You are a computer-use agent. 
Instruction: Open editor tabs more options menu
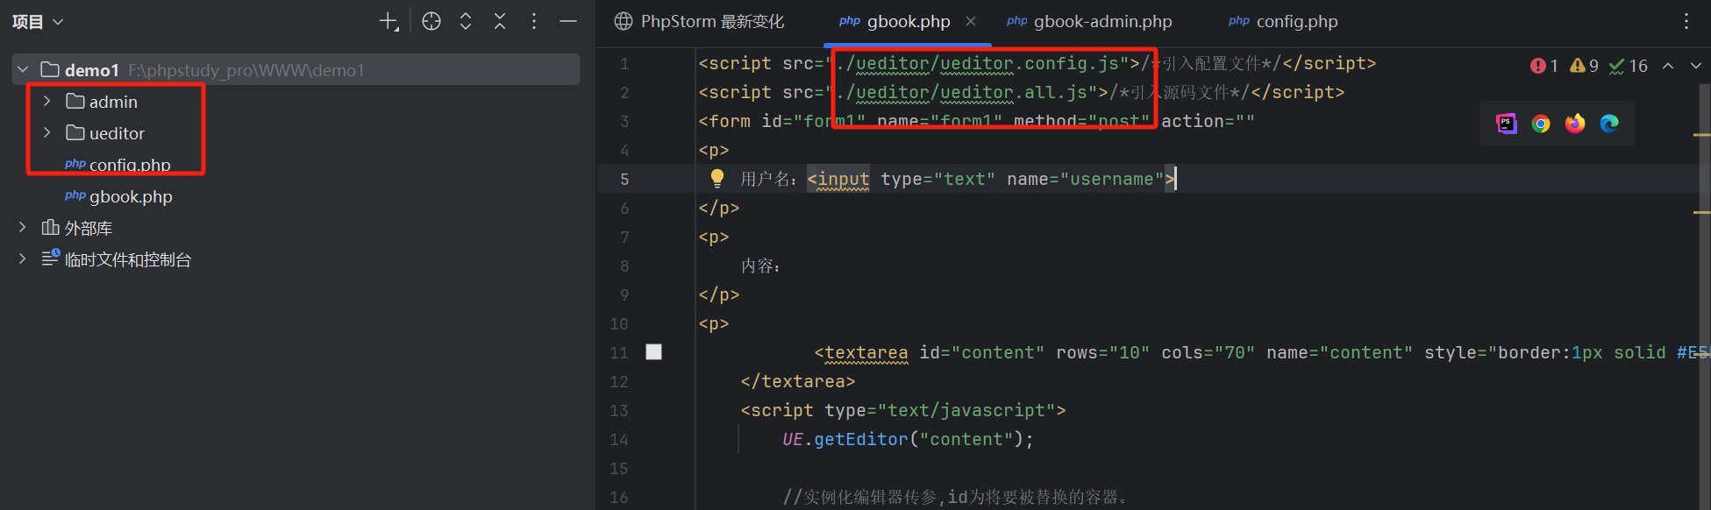pos(1686,22)
